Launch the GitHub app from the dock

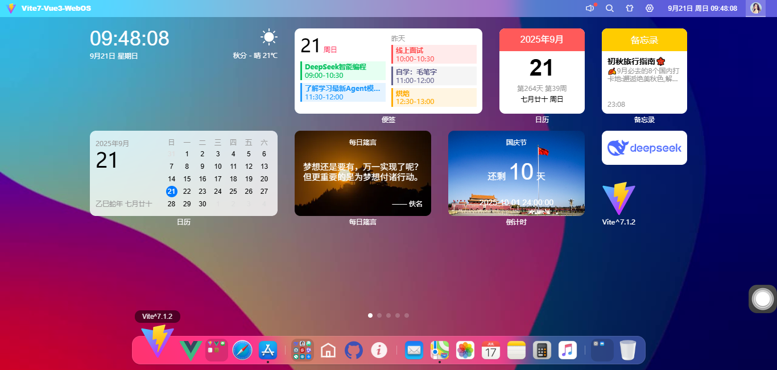353,350
